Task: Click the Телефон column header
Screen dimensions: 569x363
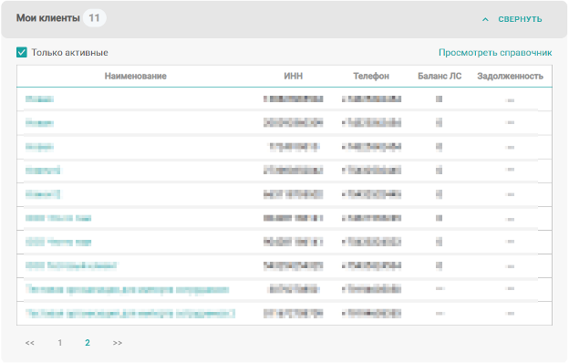Action: point(371,76)
